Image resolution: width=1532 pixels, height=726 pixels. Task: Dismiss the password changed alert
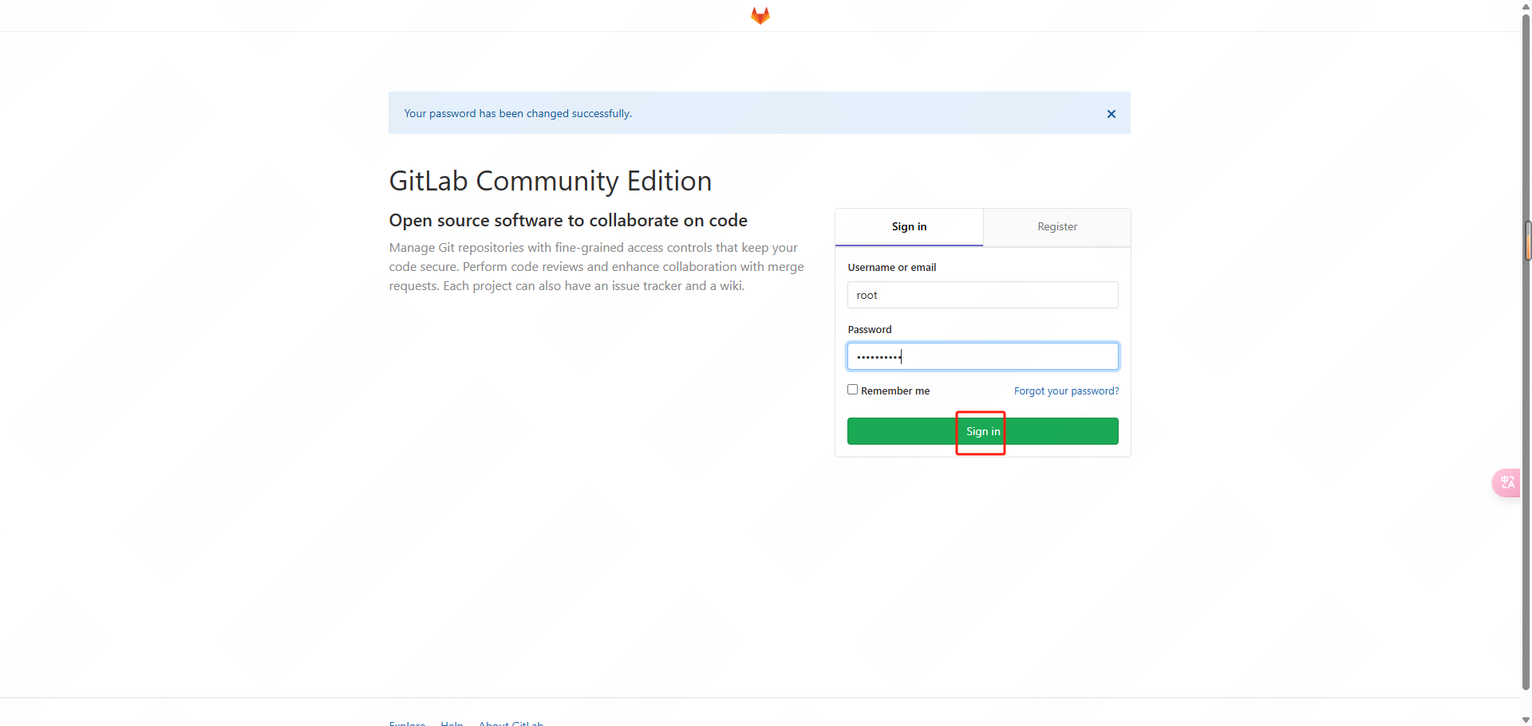coord(1111,114)
